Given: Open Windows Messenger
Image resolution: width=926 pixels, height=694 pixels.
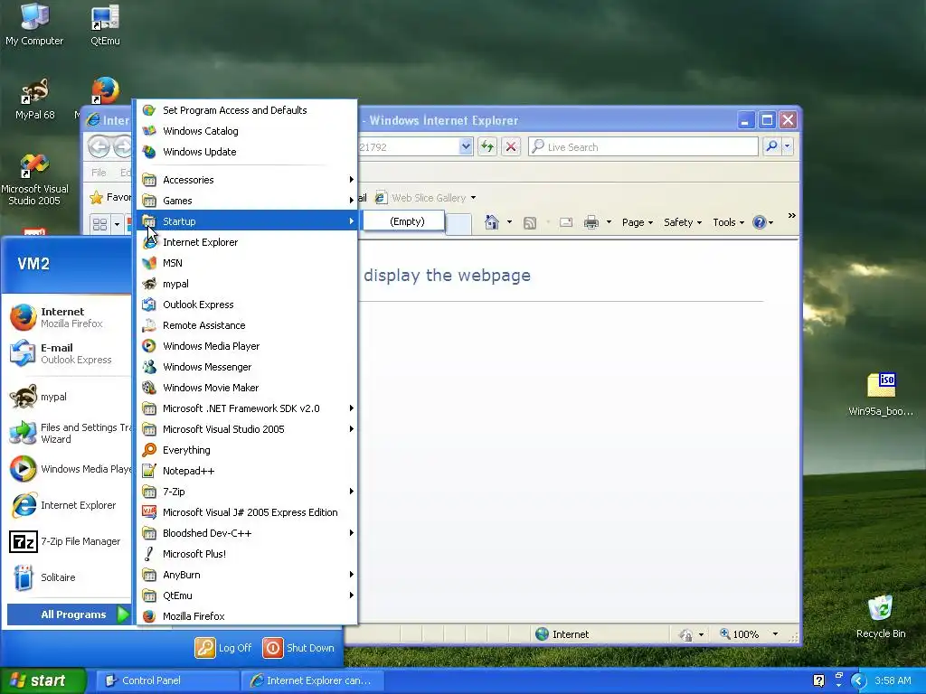Looking at the screenshot, I should pos(247,367).
